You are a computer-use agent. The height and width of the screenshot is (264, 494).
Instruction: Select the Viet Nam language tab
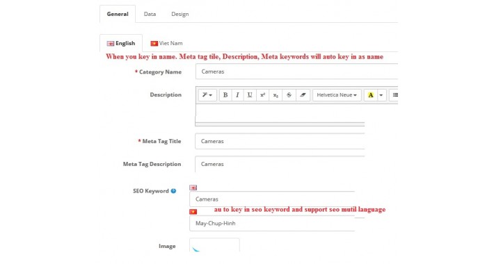pyautogui.click(x=166, y=43)
